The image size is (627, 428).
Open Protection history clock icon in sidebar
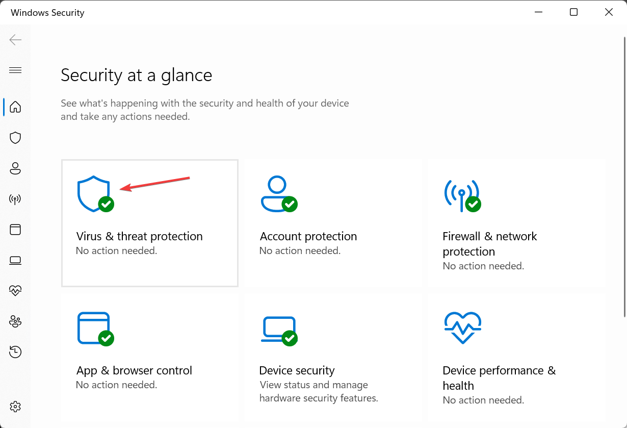(x=15, y=352)
